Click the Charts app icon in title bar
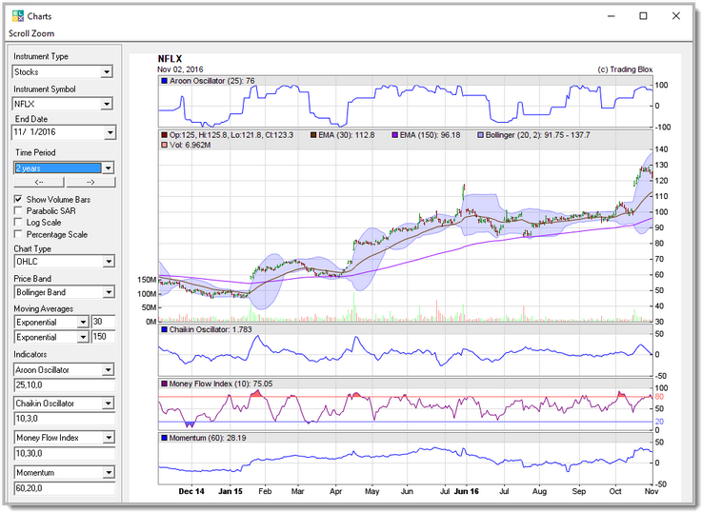702x512 pixels. pos(16,16)
